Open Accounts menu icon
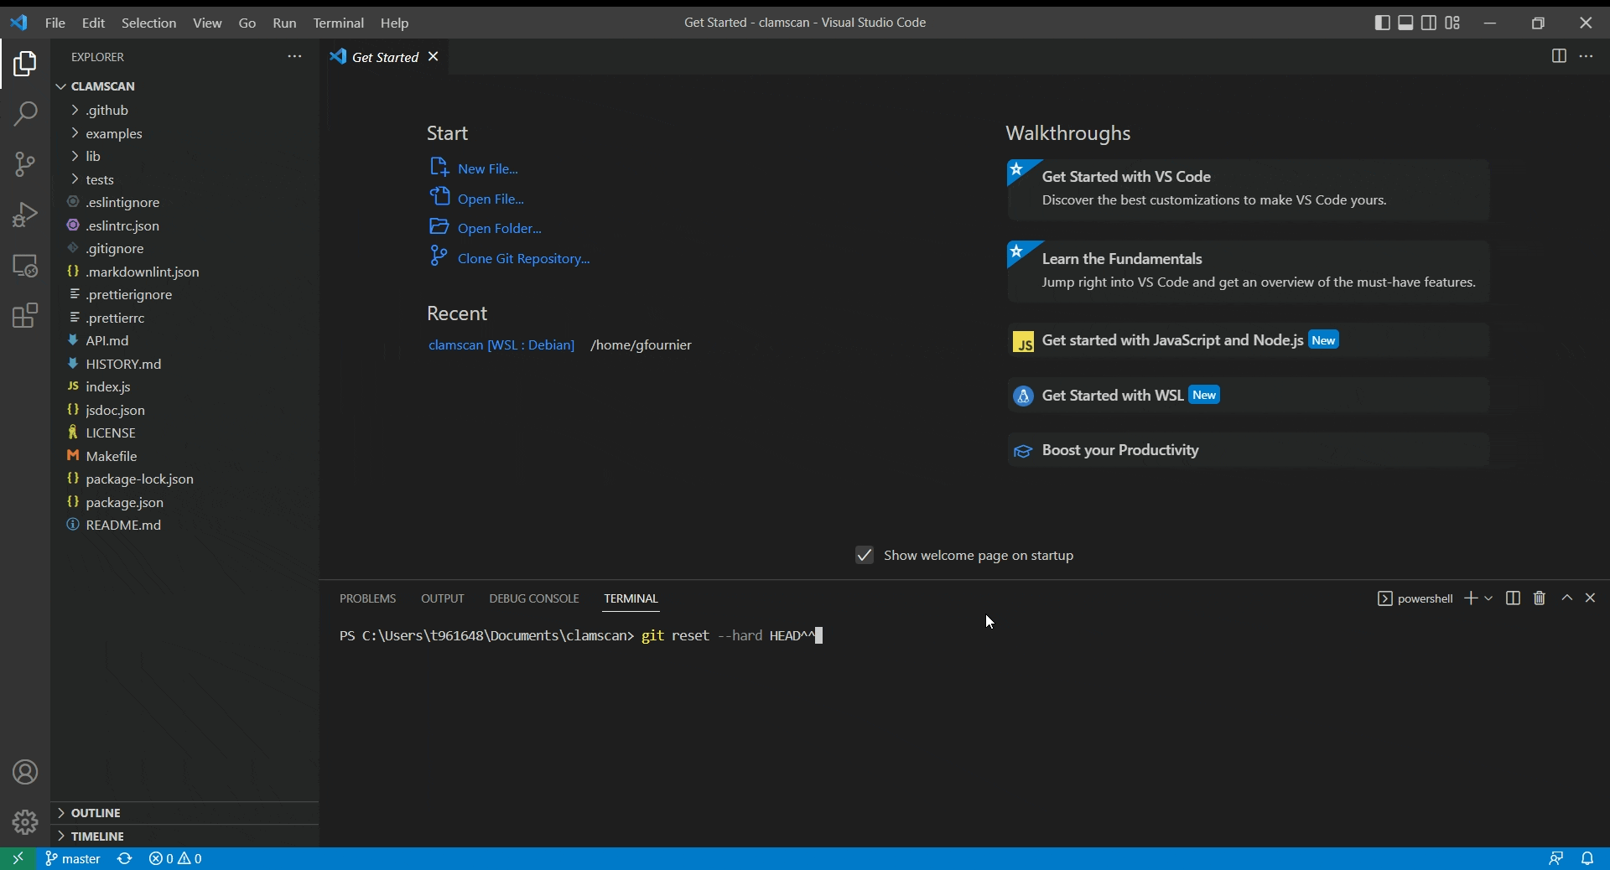Viewport: 1610px width, 870px height. [25, 772]
